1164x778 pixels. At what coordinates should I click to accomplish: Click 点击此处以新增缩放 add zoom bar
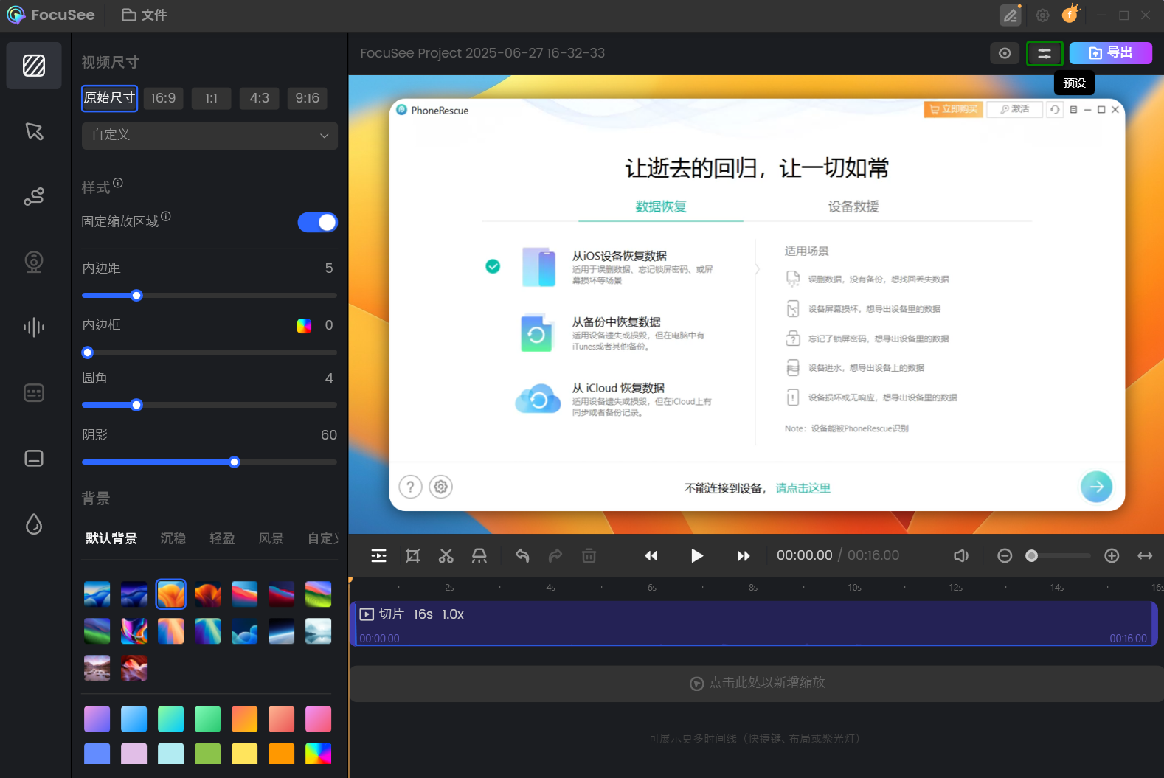[x=757, y=683]
